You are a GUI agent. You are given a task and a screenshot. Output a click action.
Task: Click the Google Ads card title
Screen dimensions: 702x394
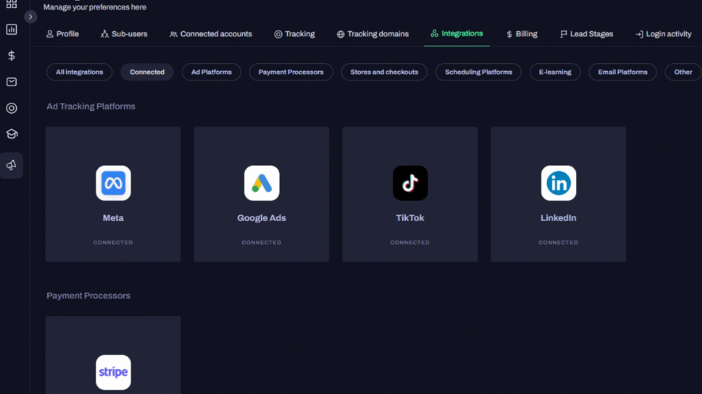(x=262, y=218)
